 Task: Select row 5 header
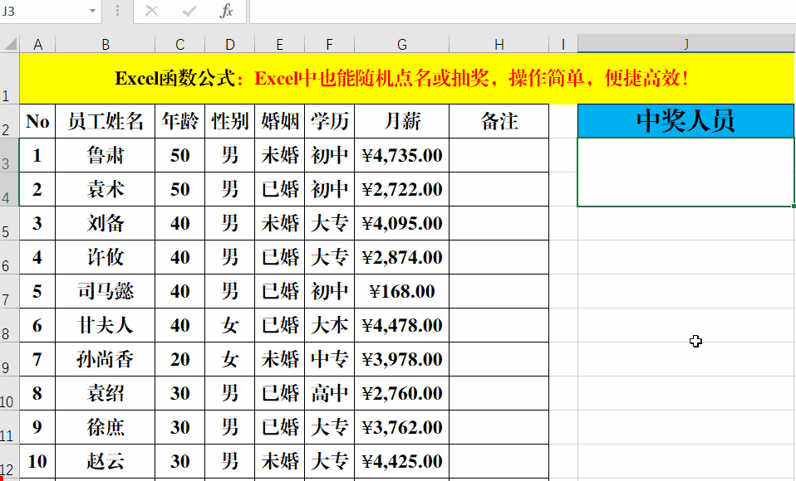pos(9,223)
